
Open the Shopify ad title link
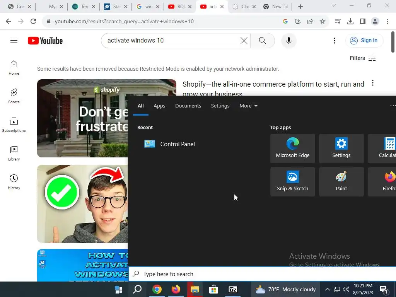pos(273,89)
